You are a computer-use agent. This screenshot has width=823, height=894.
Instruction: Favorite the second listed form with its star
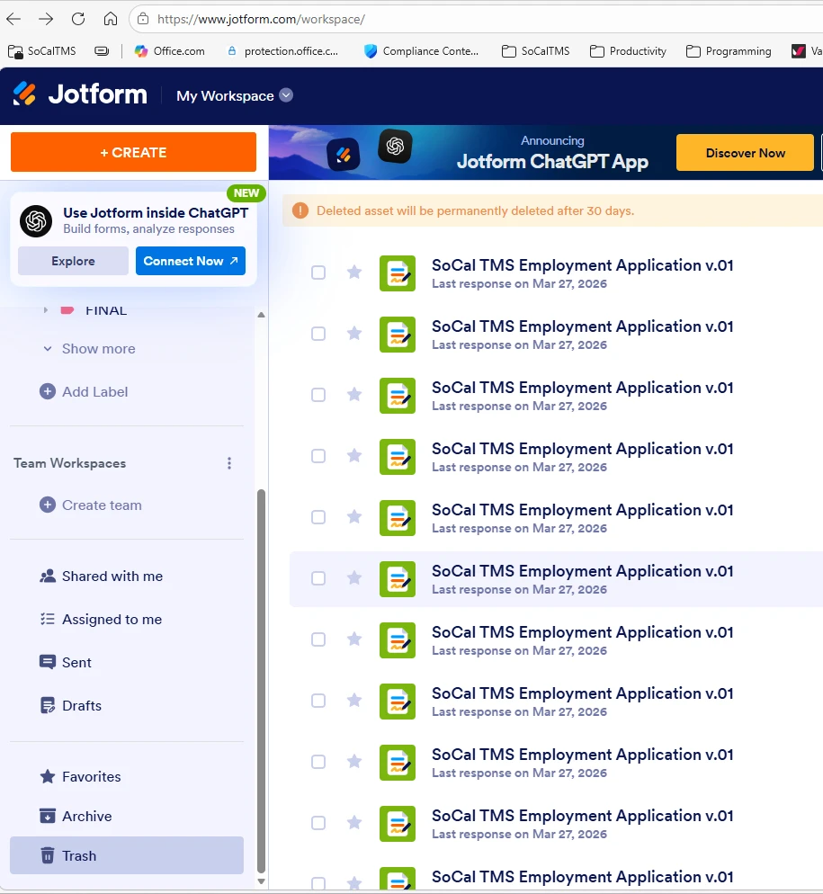[x=354, y=333]
